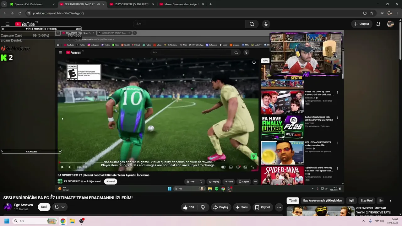Open the speaker volume tray icon
This screenshot has width=402, height=226.
click(382, 221)
